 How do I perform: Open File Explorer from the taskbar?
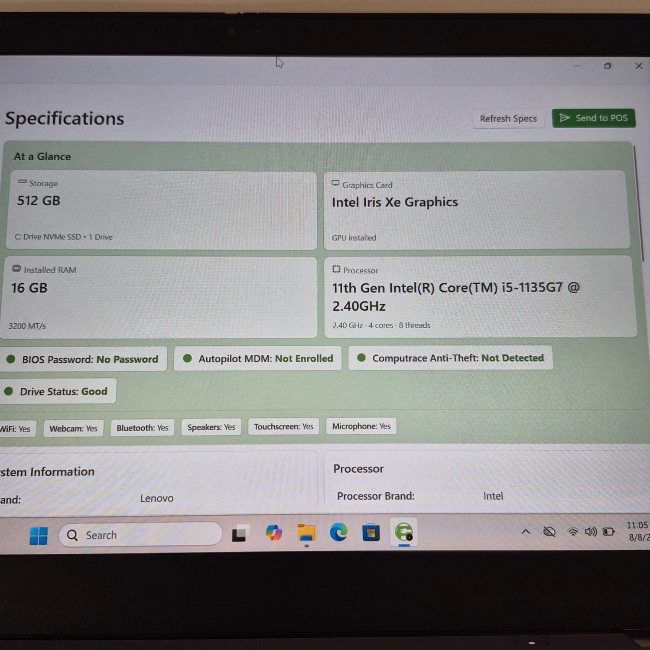[306, 533]
